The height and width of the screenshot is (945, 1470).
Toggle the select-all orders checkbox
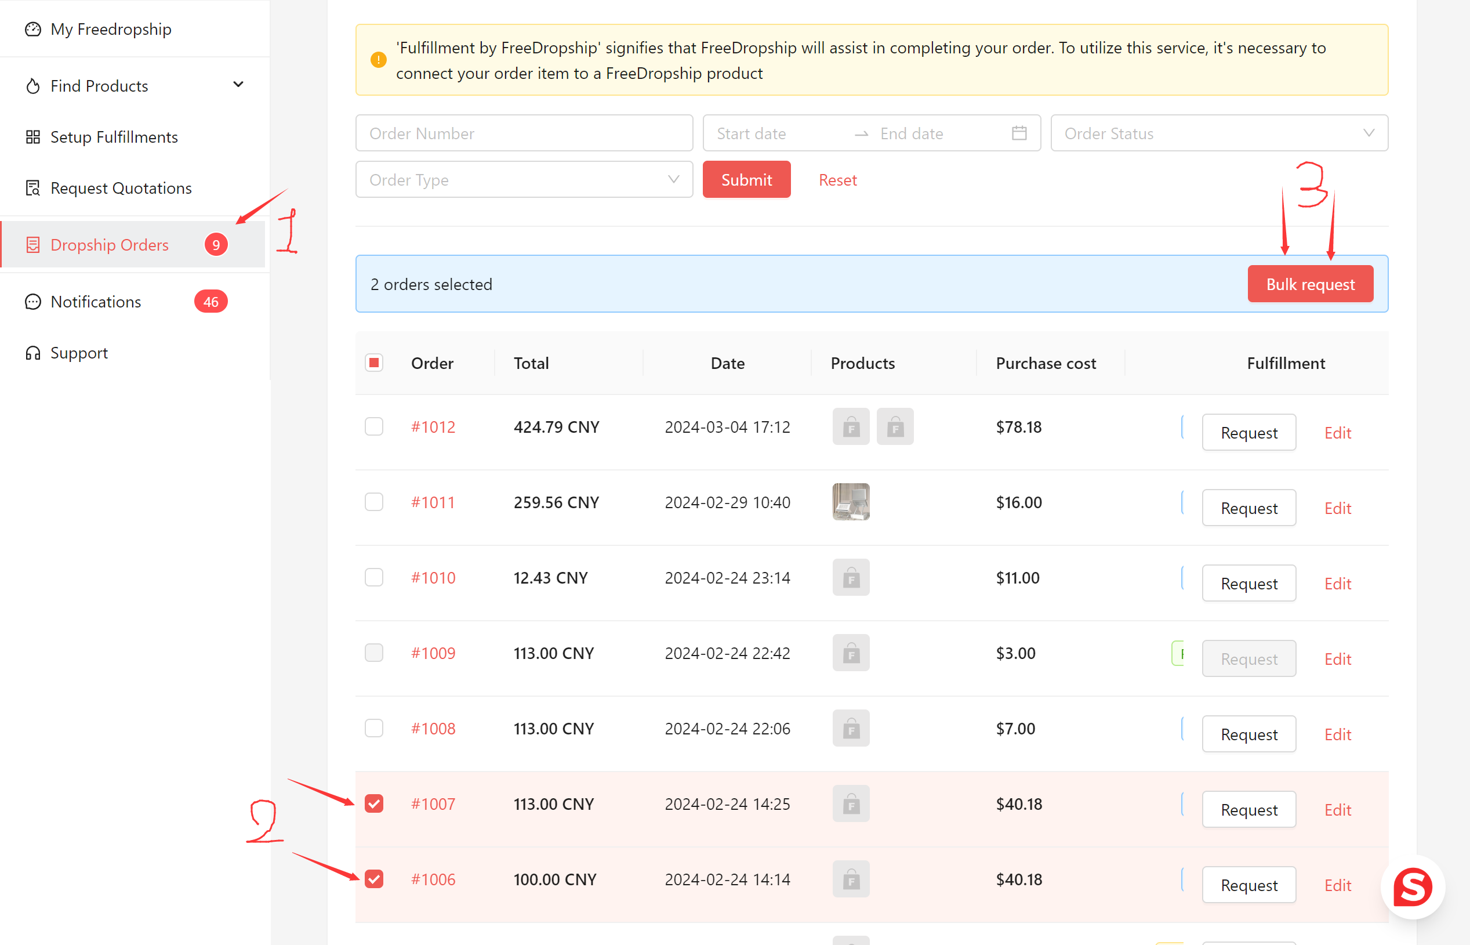(x=374, y=363)
